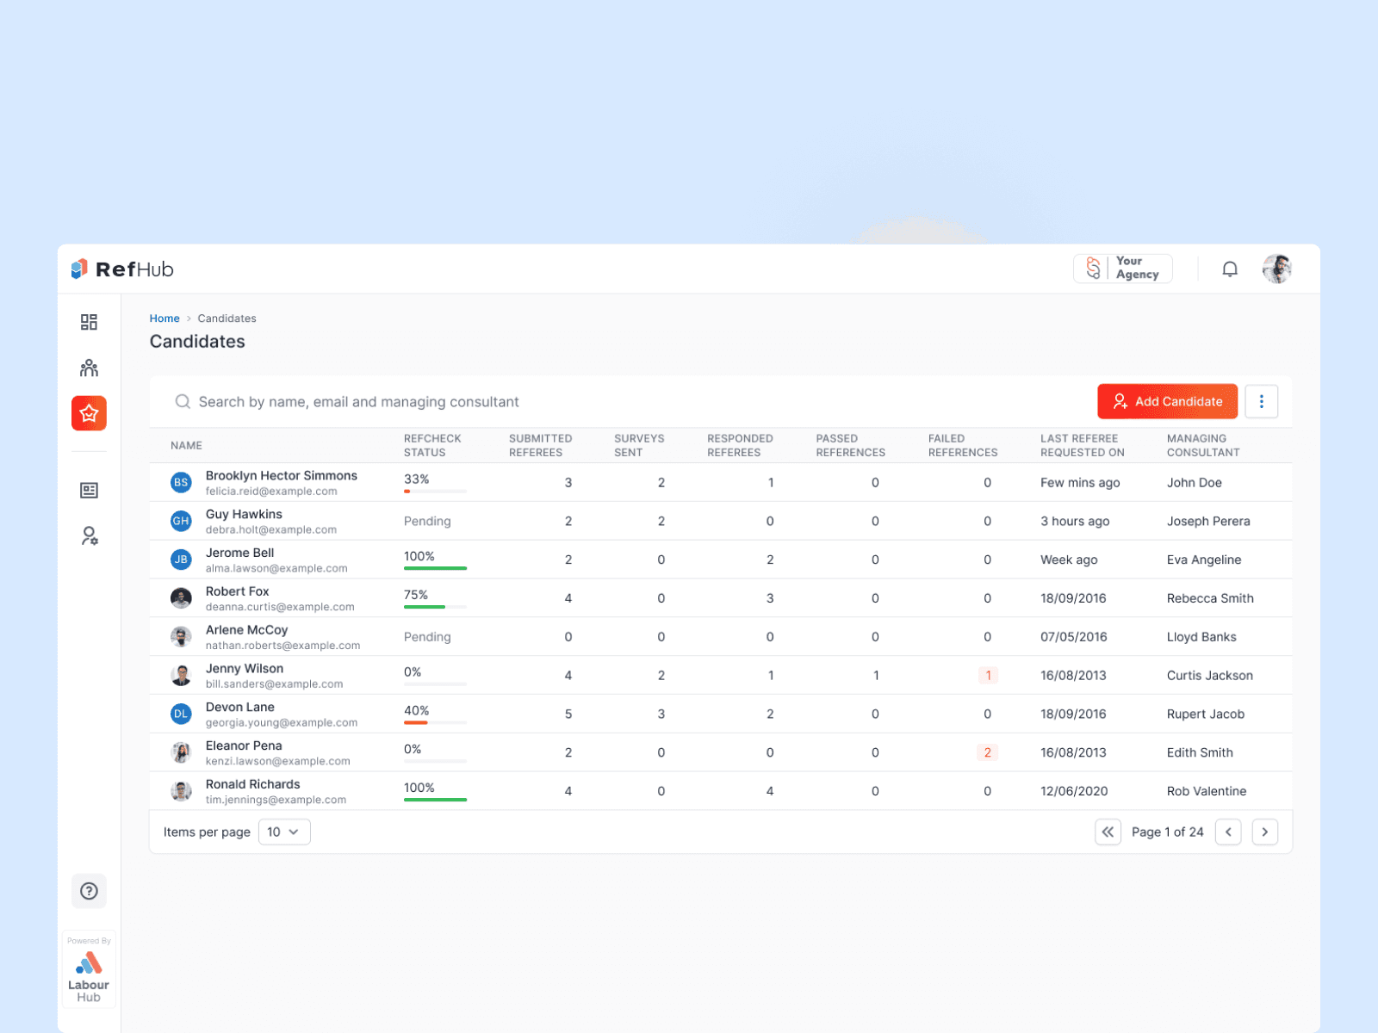Click consultant name John Doe

click(x=1195, y=483)
